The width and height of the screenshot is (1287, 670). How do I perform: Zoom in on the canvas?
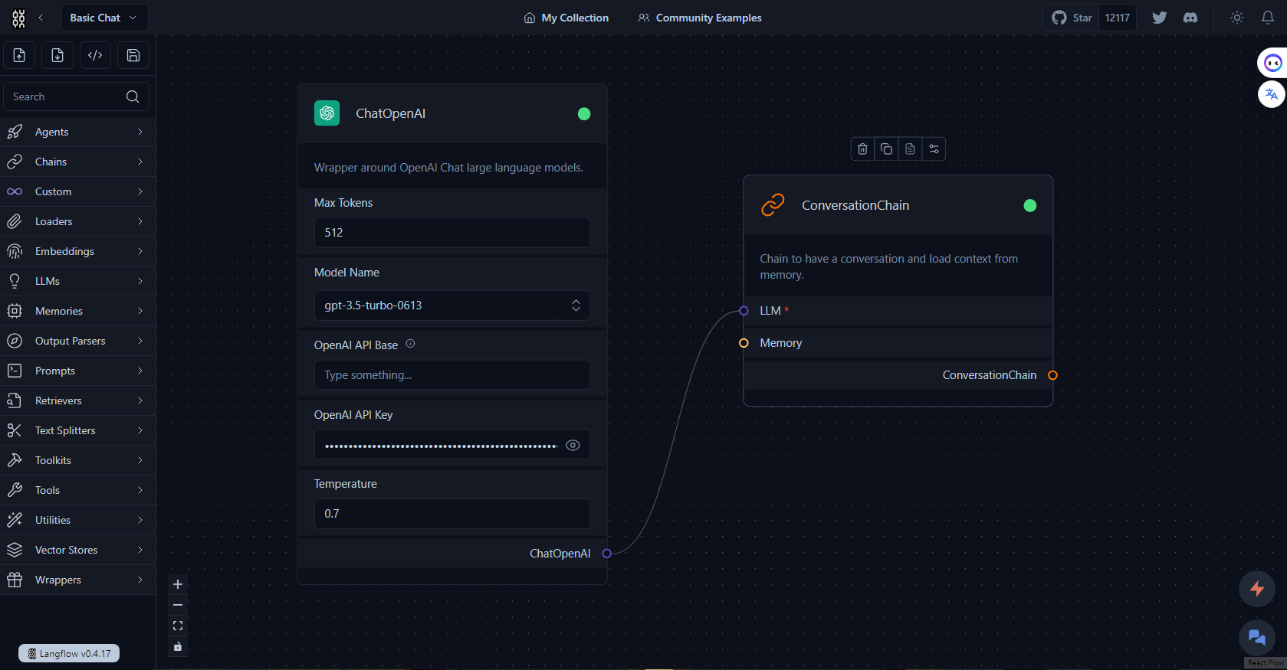coord(178,584)
